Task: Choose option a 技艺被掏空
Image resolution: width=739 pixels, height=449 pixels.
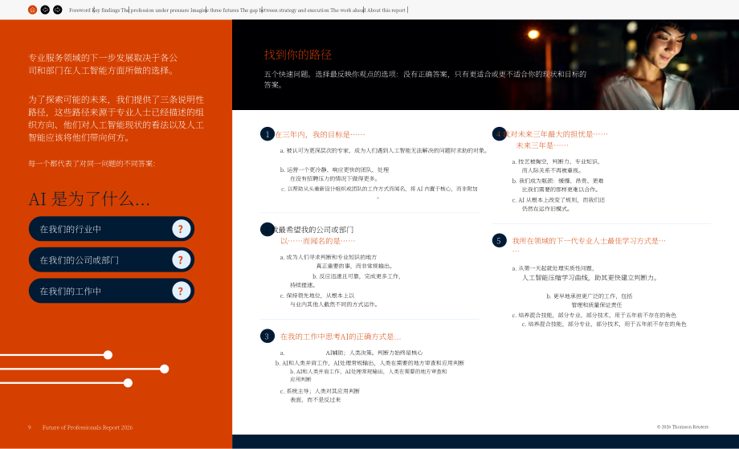Action: point(556,165)
